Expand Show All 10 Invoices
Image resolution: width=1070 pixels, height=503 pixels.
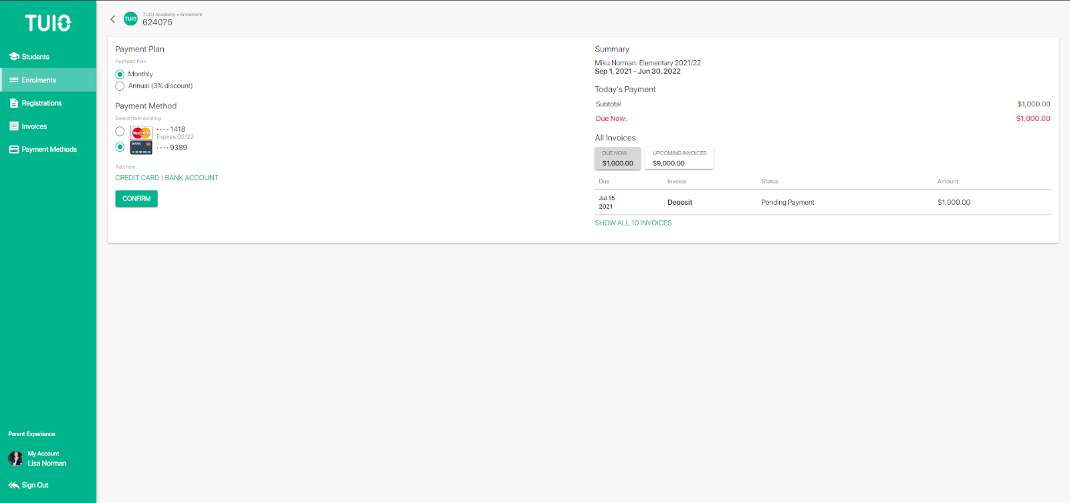pos(633,223)
